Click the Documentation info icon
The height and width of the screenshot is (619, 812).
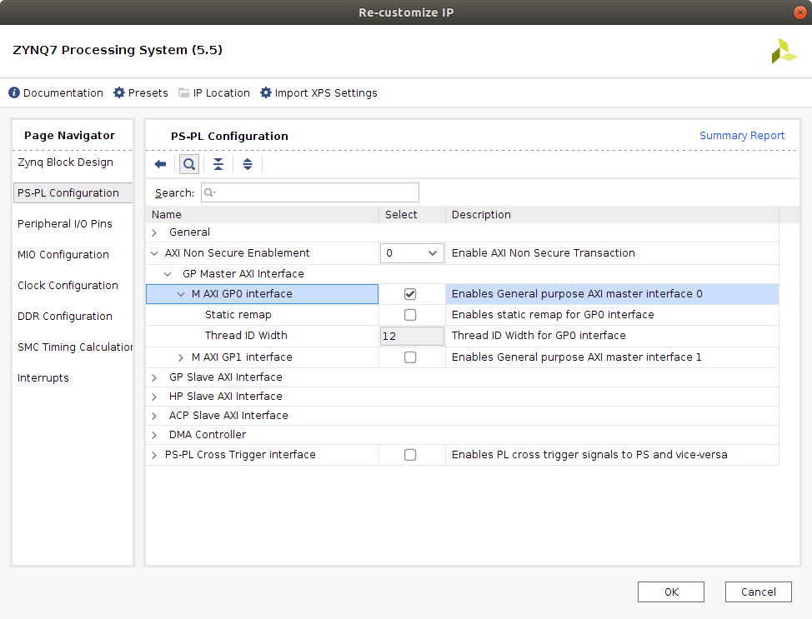click(14, 92)
